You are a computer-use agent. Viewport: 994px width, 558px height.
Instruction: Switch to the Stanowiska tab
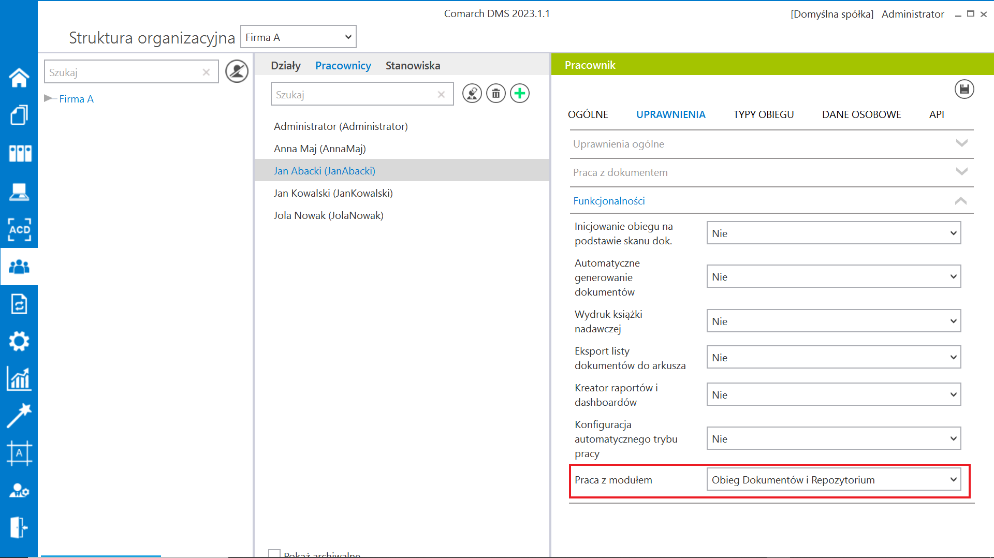413,66
